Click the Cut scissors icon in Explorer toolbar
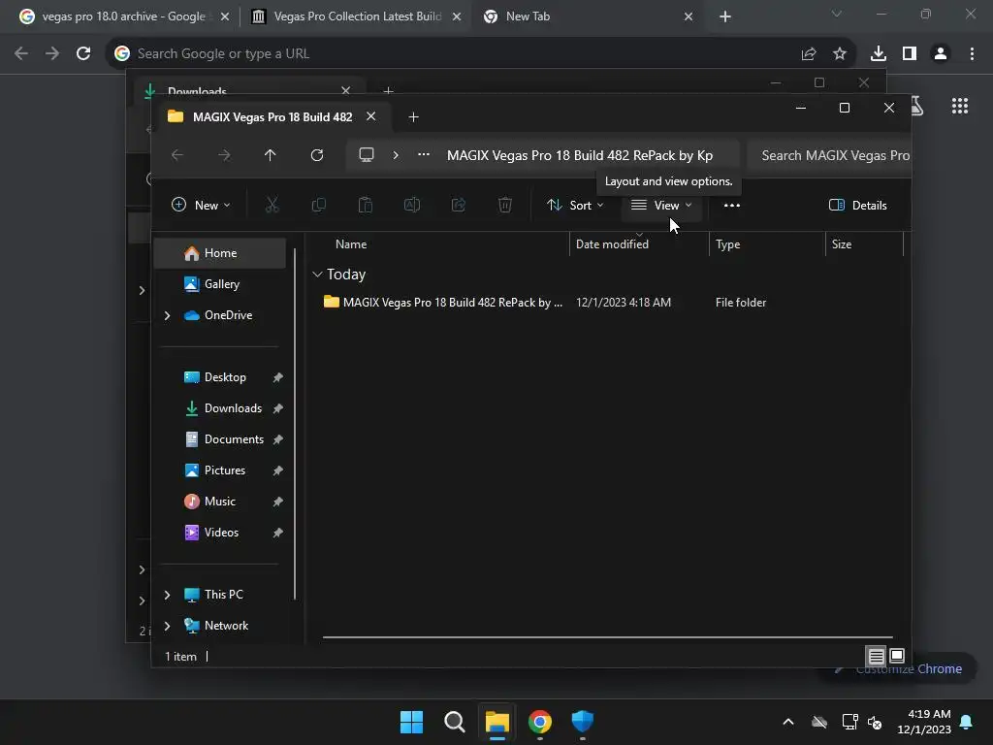The width and height of the screenshot is (993, 745). click(272, 205)
